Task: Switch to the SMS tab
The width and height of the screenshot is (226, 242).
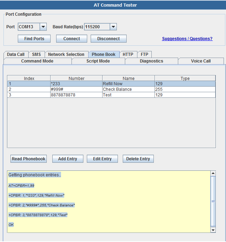Action: coord(36,54)
